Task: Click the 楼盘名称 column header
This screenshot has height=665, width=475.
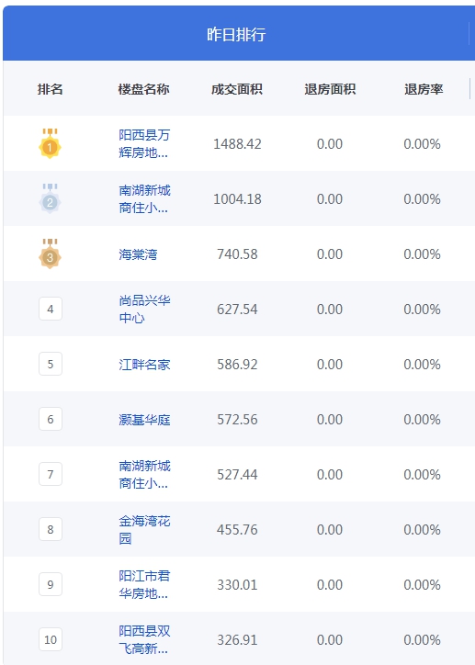Action: click(x=143, y=89)
